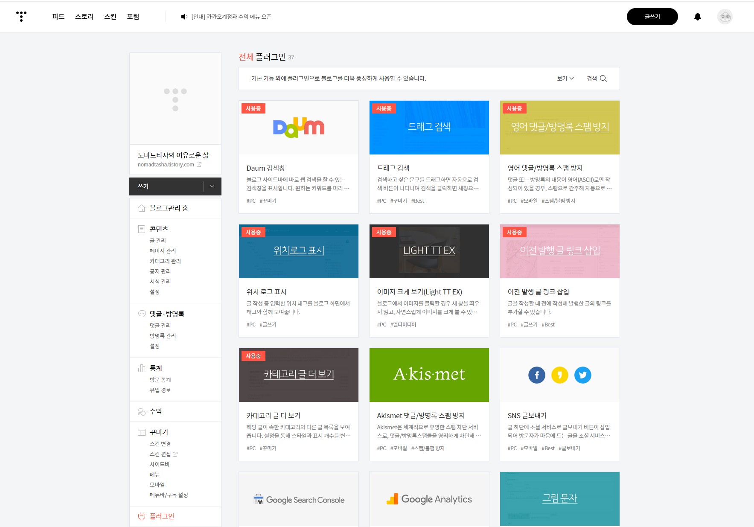Viewport: 754px width, 527px height.
Task: Click the 플러그인 plug icon
Action: 142,516
